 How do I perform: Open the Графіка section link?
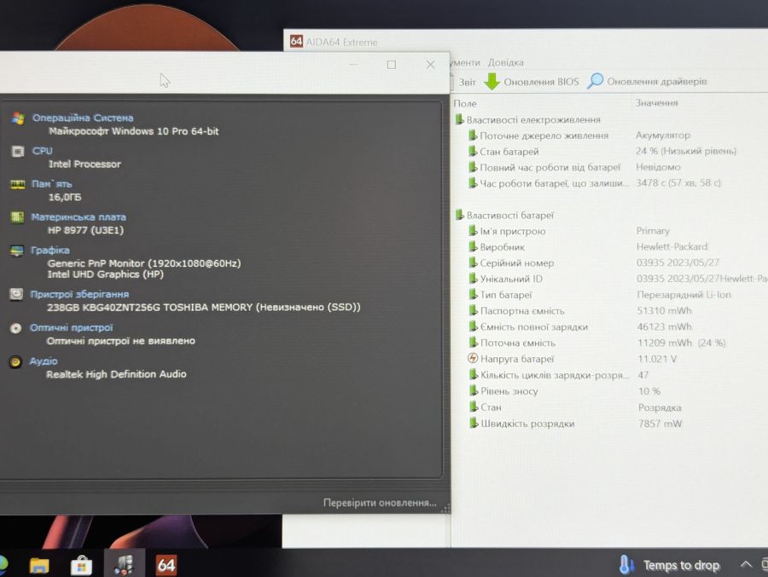(50, 250)
